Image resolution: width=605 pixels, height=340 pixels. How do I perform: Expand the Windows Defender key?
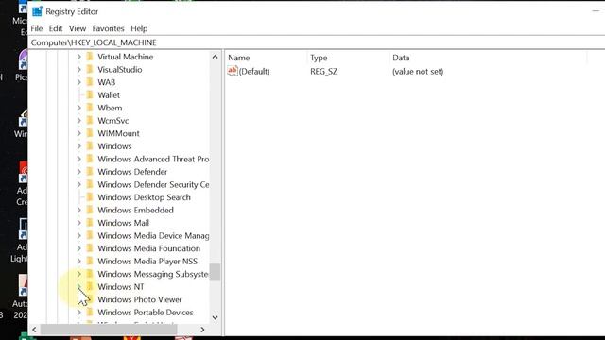[78, 172]
